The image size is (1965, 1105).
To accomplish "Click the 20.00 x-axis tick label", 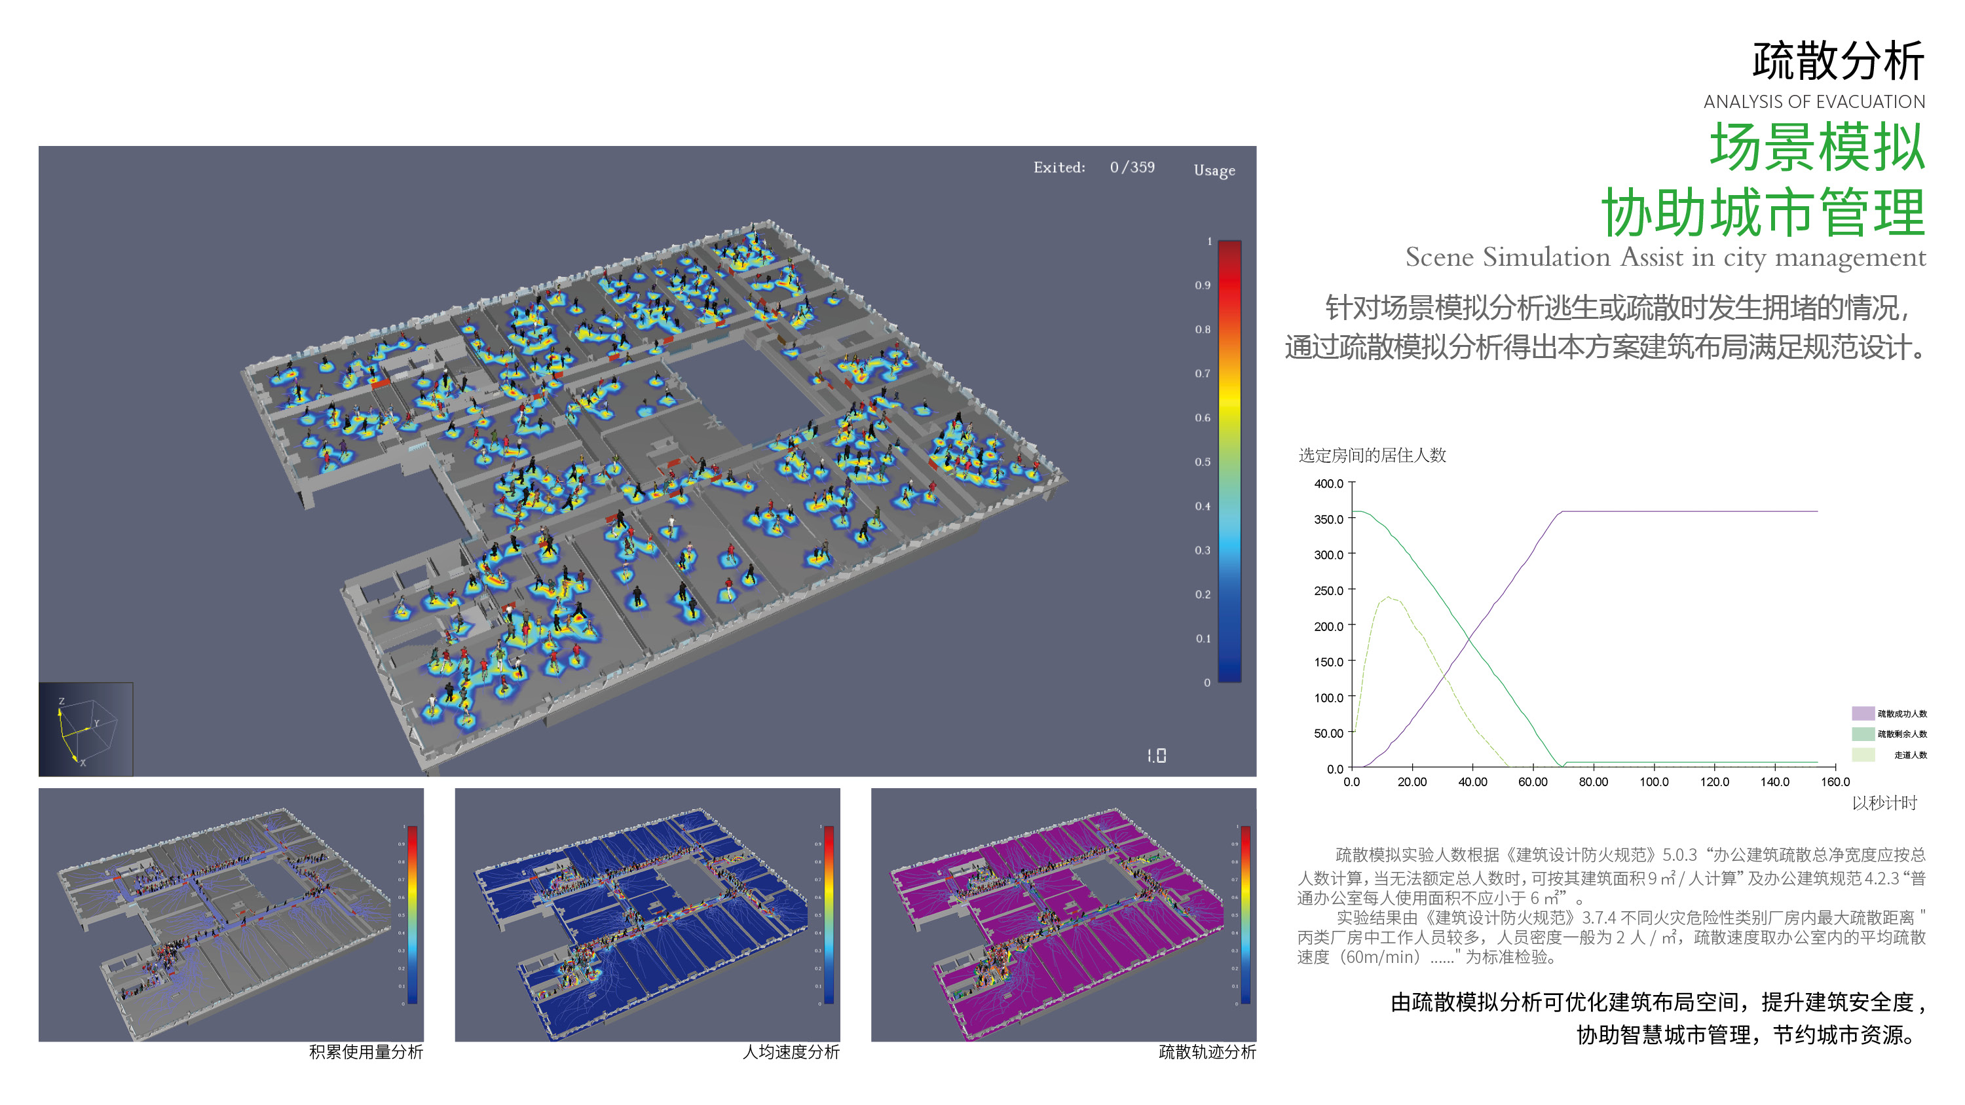I will click(1412, 782).
